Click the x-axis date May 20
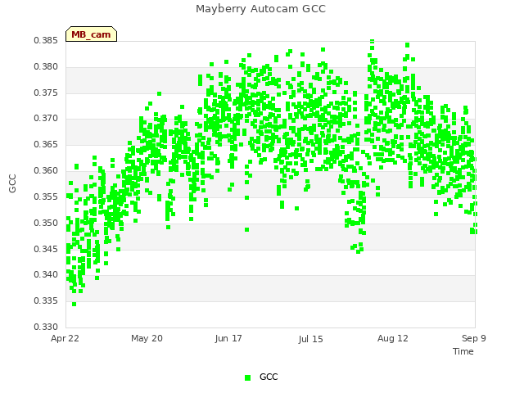 147,338
